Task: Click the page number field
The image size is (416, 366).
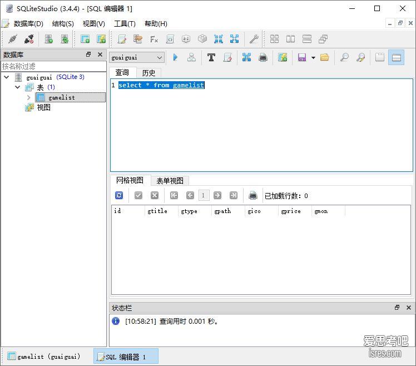Action: point(204,196)
